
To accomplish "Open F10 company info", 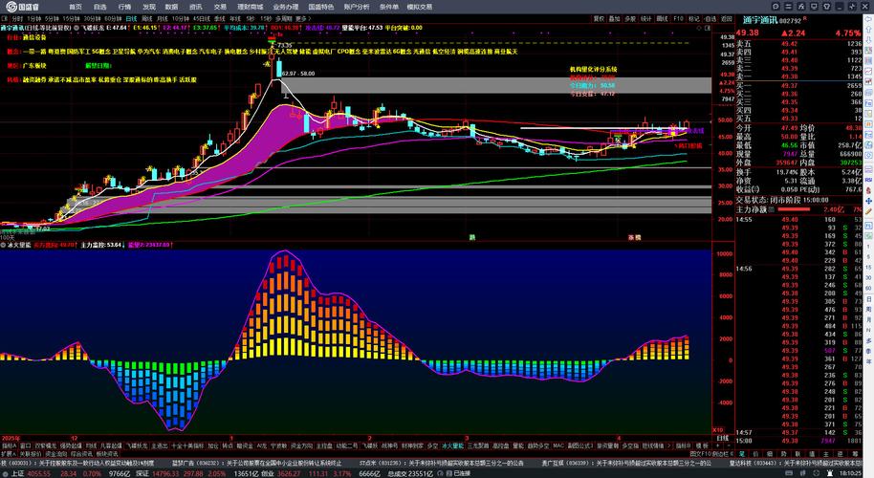I will pyautogui.click(x=678, y=18).
